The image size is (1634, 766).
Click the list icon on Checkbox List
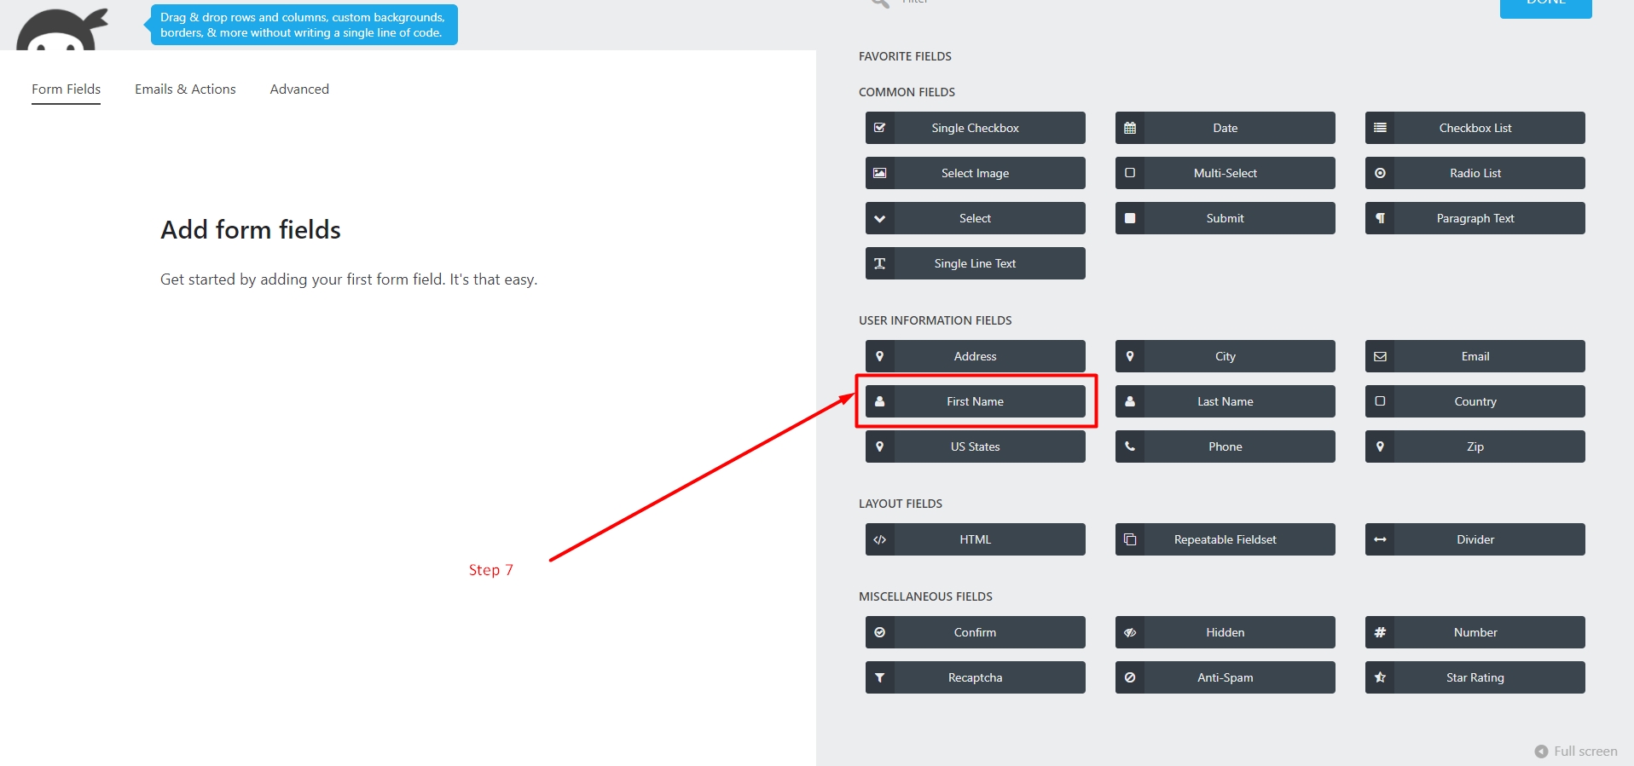1379,128
